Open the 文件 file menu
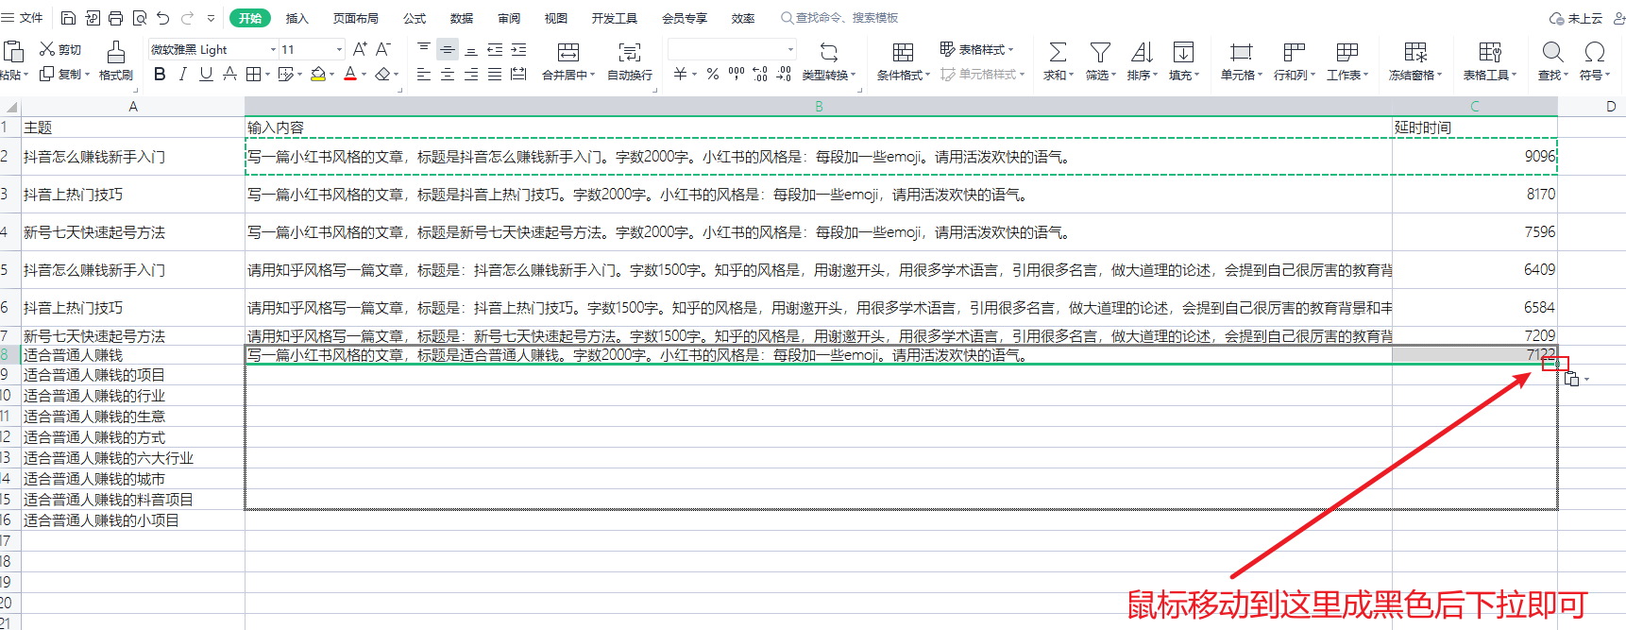 pyautogui.click(x=23, y=18)
